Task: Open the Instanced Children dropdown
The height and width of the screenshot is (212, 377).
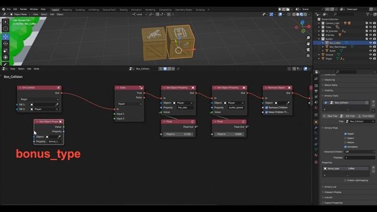Action: click(360, 152)
